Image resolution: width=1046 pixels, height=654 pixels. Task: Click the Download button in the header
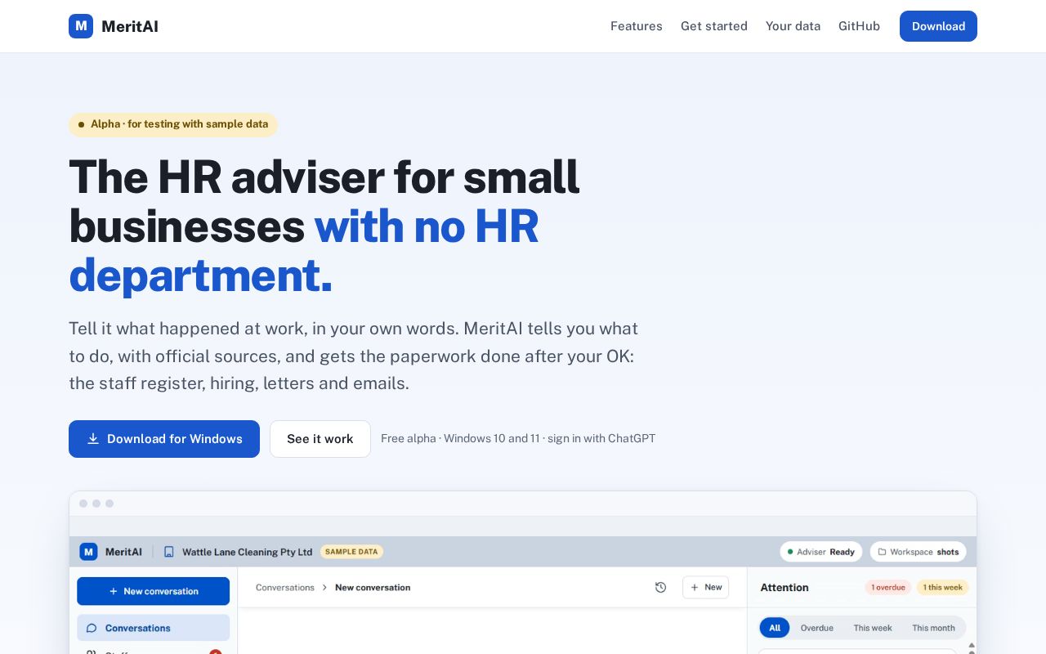938,26
